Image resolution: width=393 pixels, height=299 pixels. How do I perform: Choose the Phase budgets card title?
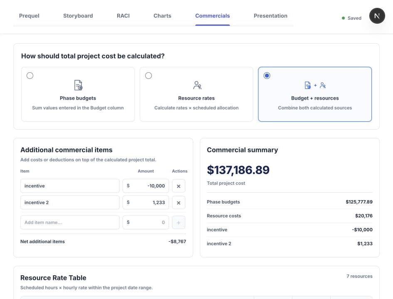78,98
